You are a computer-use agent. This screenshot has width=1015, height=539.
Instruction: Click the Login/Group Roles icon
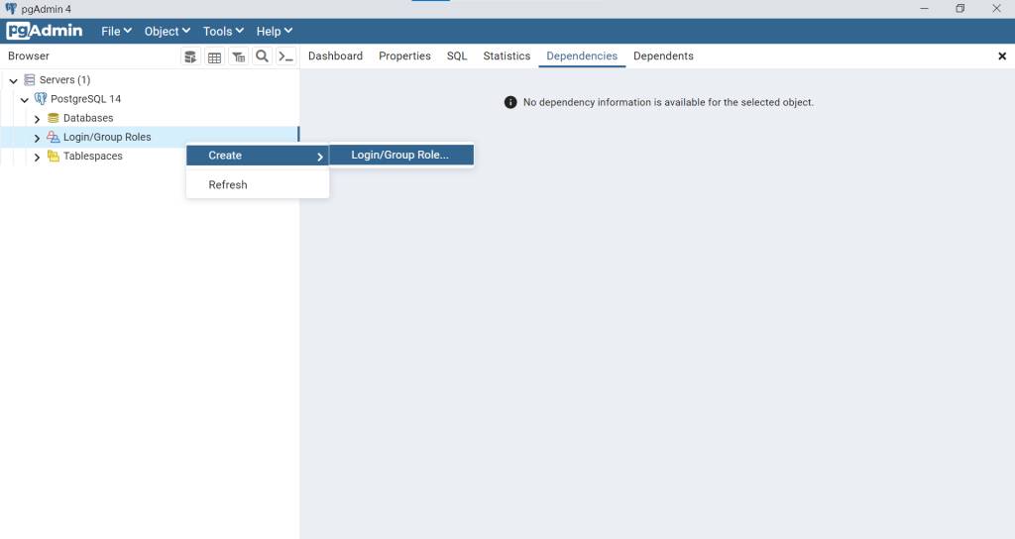[54, 137]
